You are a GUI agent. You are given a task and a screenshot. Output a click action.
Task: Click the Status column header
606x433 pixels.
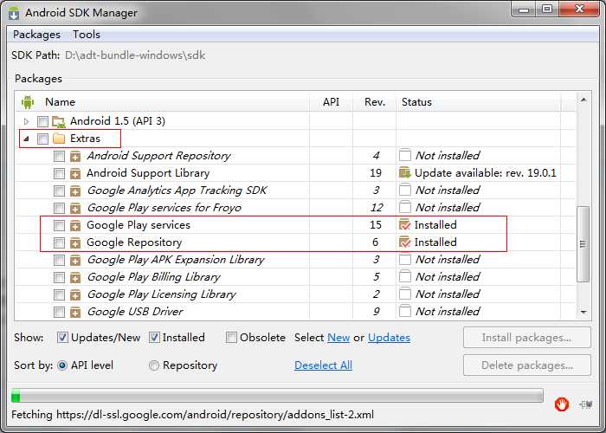(416, 102)
